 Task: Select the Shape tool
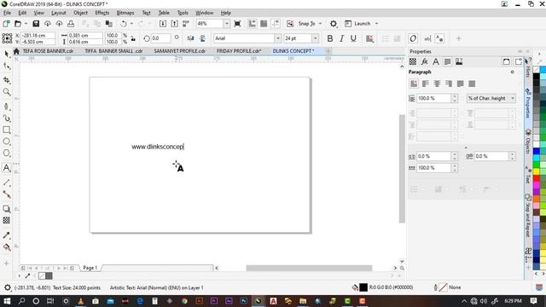pyautogui.click(x=7, y=66)
